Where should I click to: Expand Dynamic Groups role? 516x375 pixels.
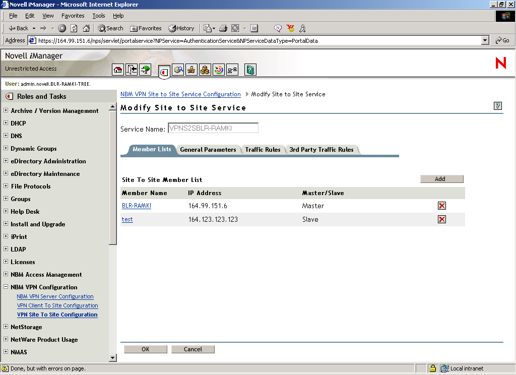pyautogui.click(x=6, y=148)
